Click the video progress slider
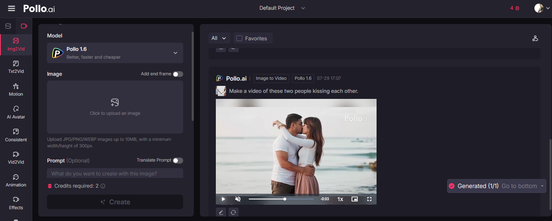552x221 pixels. click(x=281, y=199)
